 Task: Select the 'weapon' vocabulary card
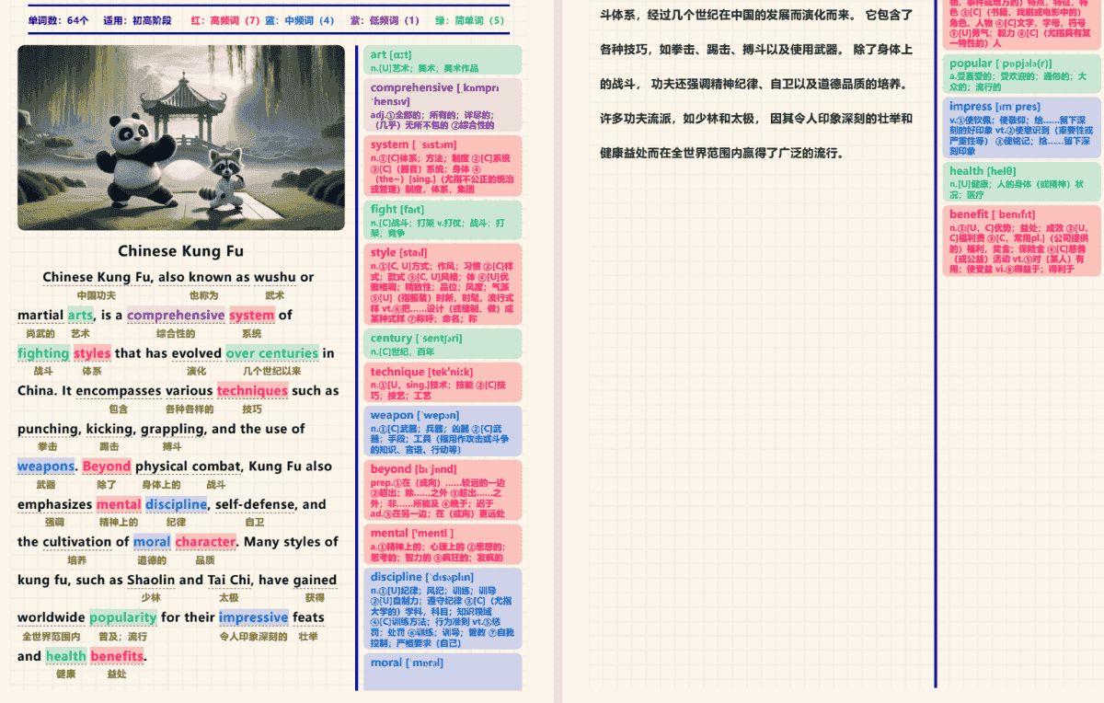click(443, 432)
